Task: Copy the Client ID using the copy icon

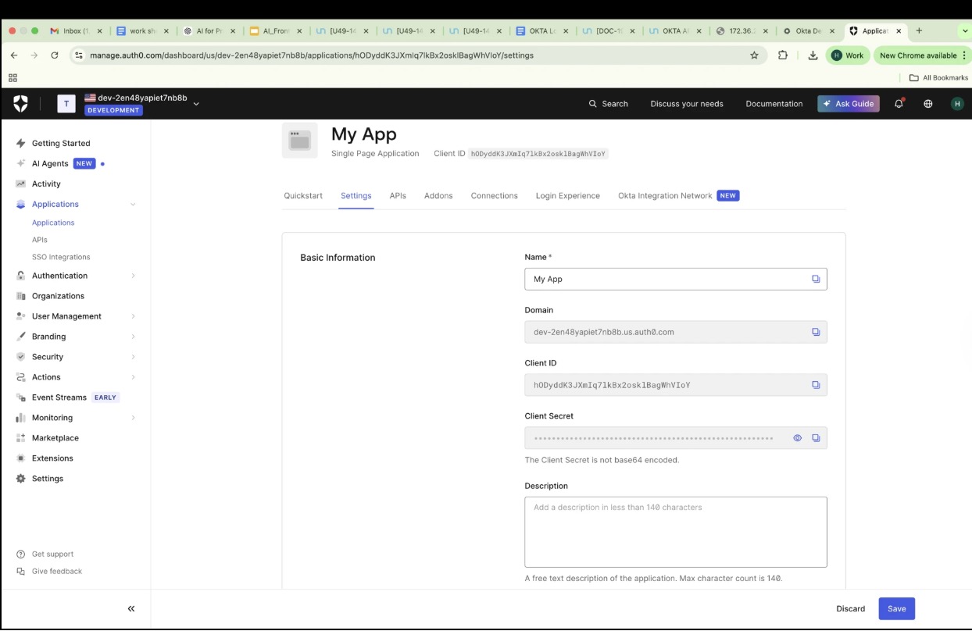Action: [x=816, y=384]
